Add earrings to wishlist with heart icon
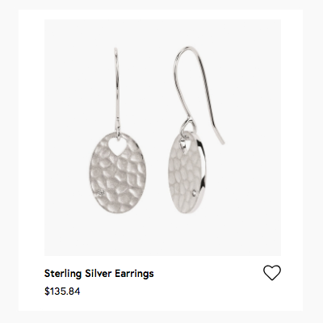The width and height of the screenshot is (323, 323). pos(272,273)
